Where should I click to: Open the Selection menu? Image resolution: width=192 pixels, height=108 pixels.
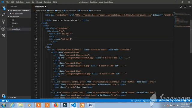coord(20,2)
